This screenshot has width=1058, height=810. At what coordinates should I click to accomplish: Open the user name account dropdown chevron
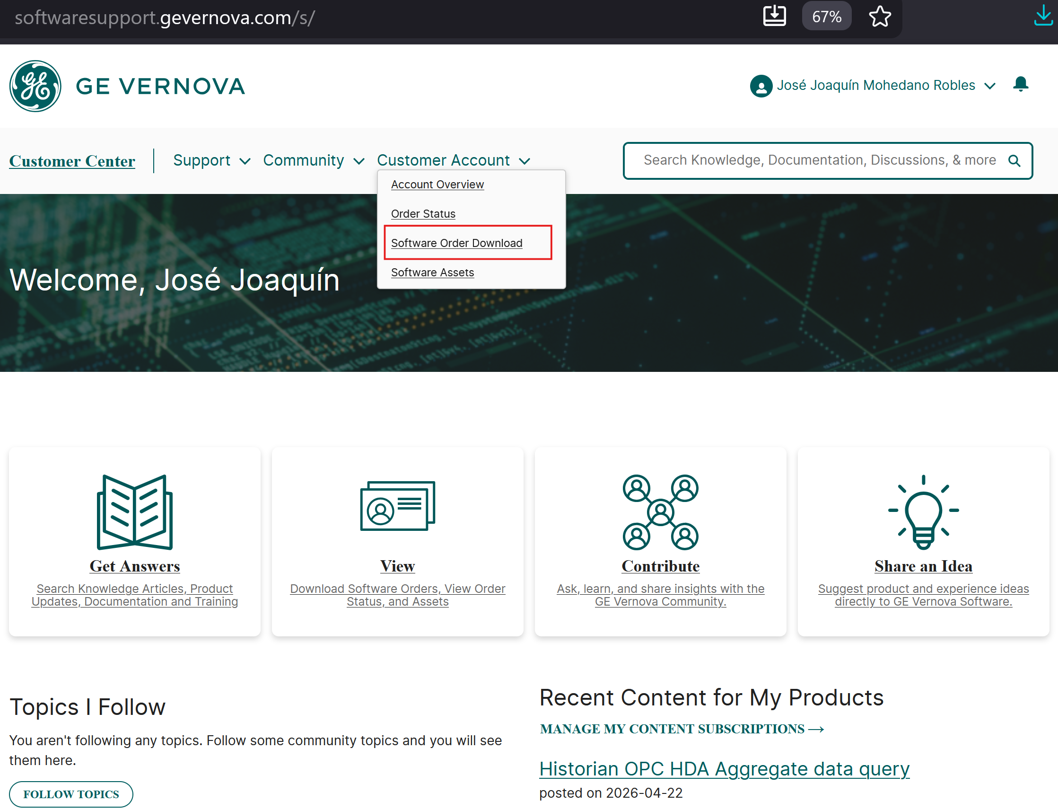point(989,86)
